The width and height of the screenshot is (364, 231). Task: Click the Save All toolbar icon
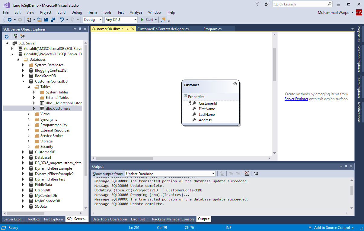coord(53,20)
